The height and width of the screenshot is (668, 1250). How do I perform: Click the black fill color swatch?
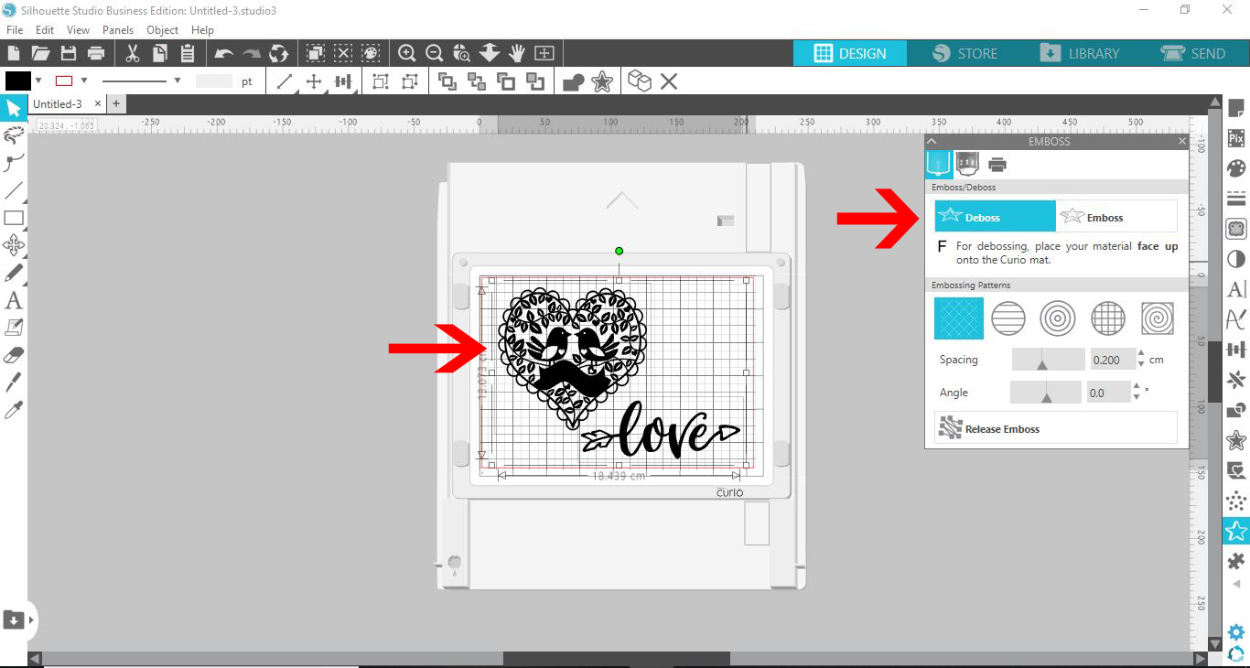(18, 81)
